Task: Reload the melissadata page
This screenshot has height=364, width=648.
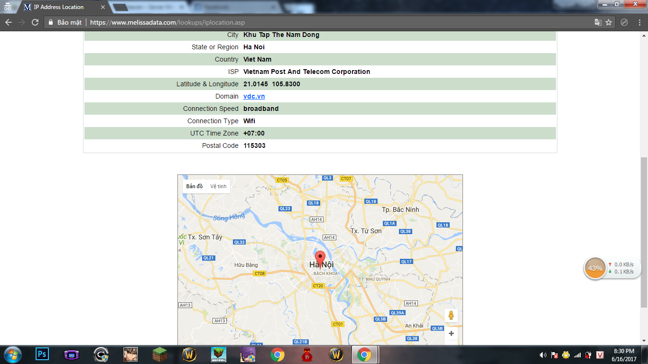Action: click(x=35, y=22)
